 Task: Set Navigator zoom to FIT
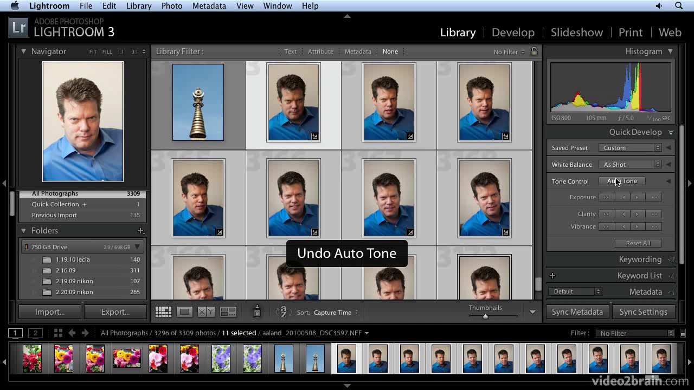93,52
